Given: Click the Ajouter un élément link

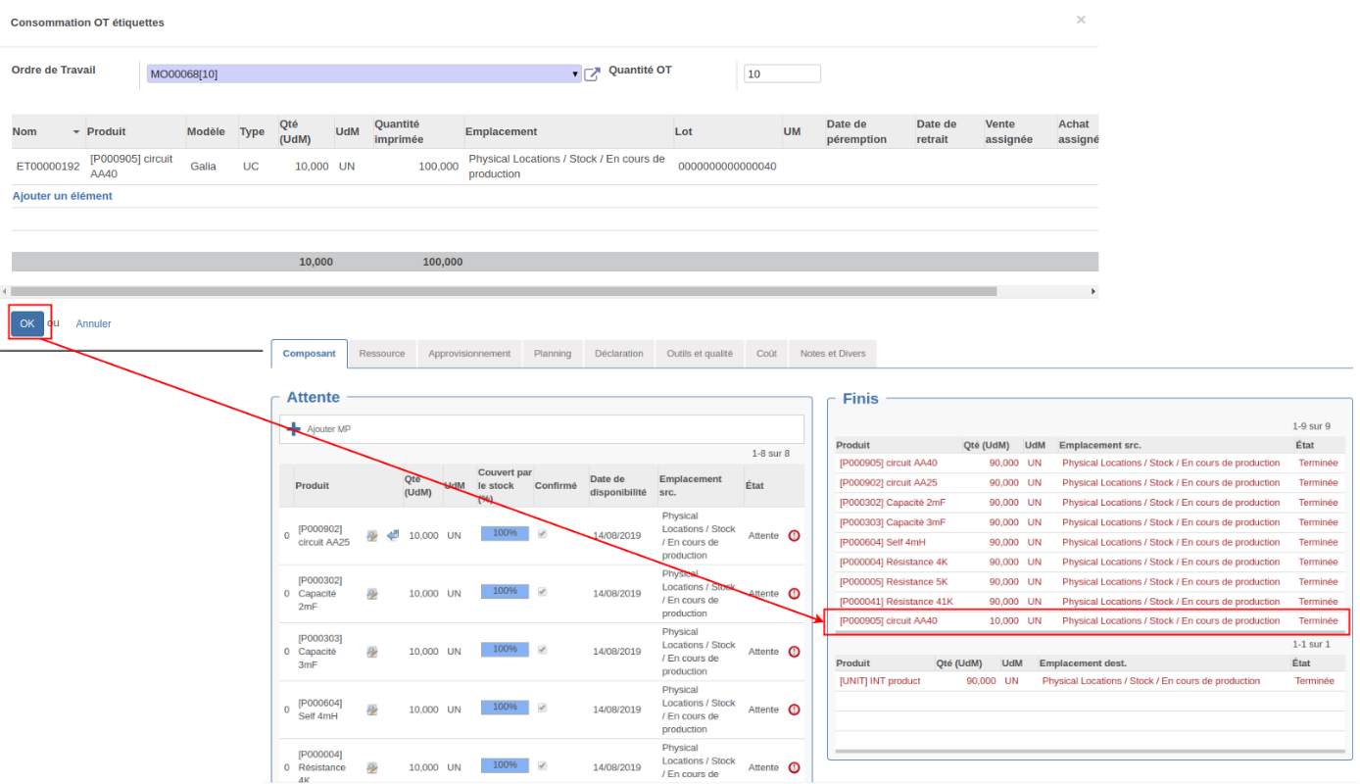Looking at the screenshot, I should [x=63, y=196].
